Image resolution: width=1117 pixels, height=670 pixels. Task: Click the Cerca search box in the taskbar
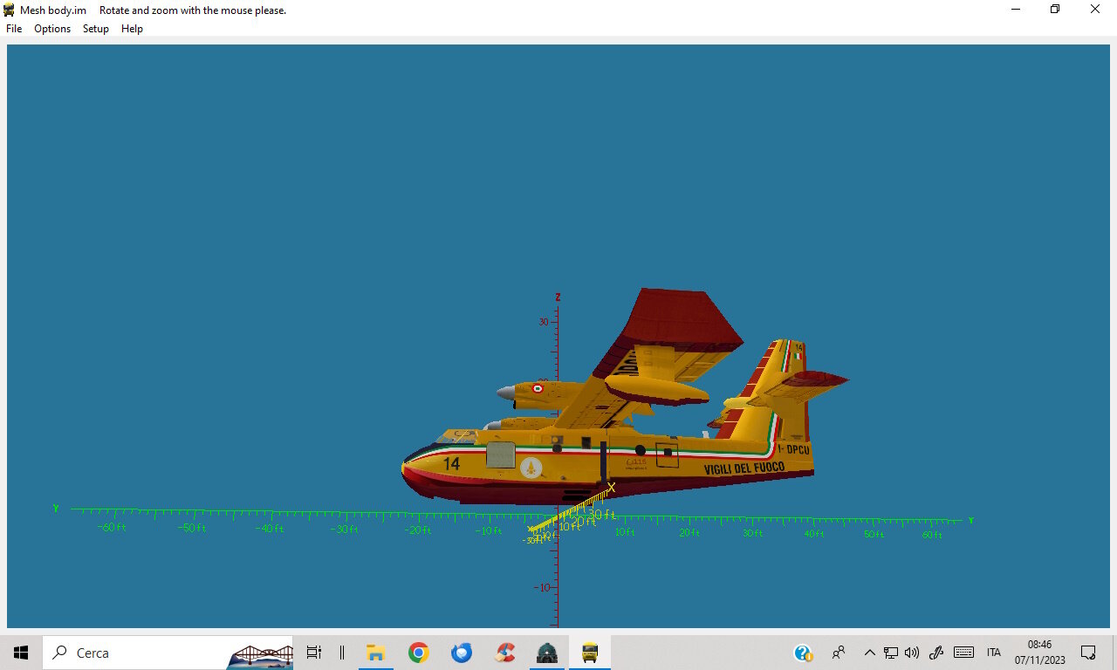click(168, 653)
